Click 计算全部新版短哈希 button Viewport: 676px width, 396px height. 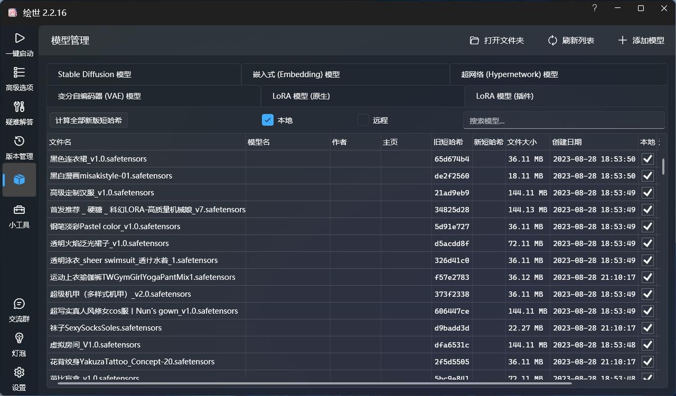pos(89,121)
